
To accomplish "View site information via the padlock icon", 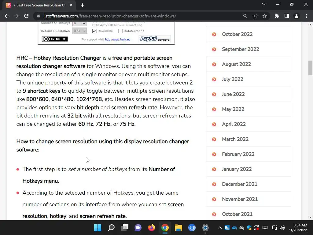I will tap(39, 16).
